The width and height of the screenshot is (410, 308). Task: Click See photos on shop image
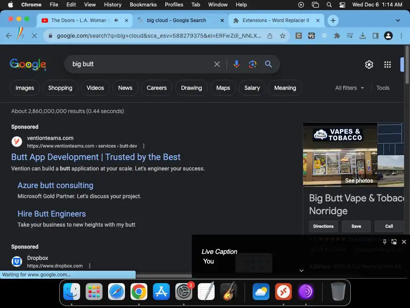click(x=359, y=181)
